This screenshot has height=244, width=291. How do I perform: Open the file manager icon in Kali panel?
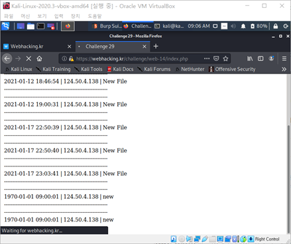(x=30, y=27)
